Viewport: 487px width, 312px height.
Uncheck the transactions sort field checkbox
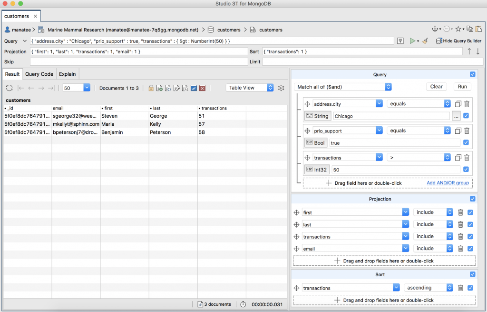pos(470,288)
